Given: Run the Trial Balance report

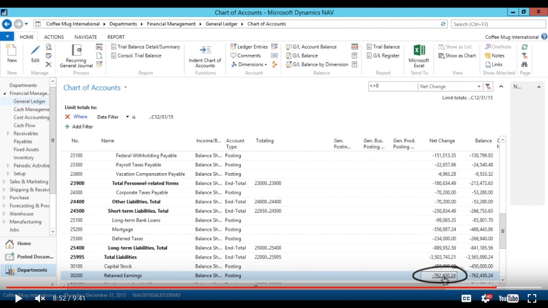Looking at the screenshot, I should pyautogui.click(x=383, y=47).
